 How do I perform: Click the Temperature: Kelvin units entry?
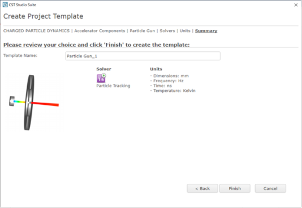[x=172, y=91]
